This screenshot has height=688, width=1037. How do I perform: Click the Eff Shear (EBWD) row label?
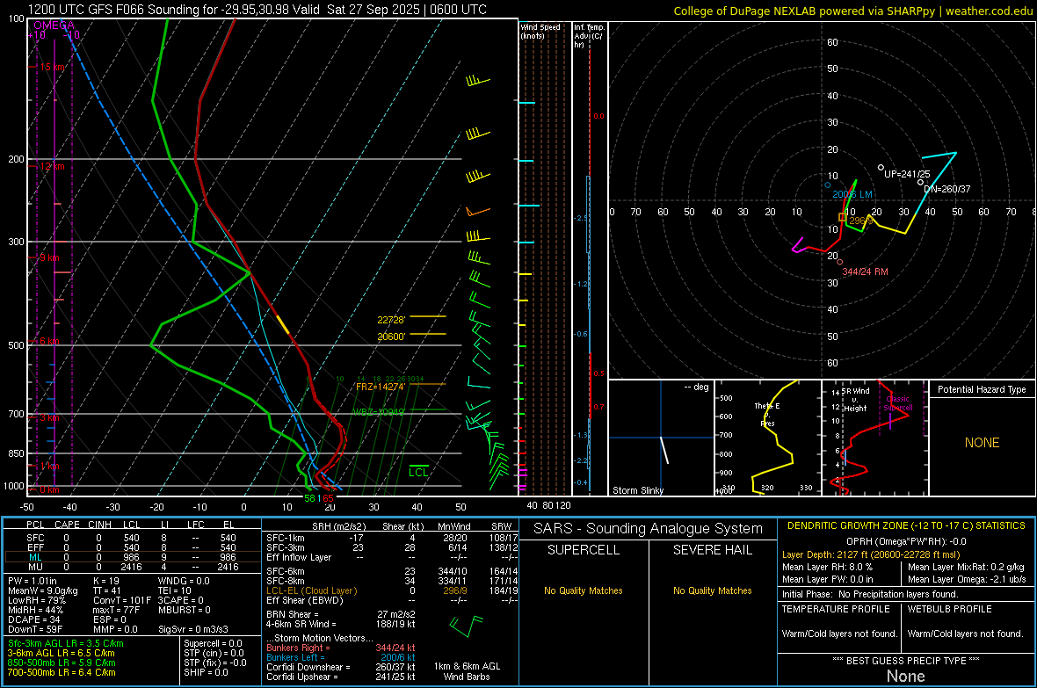click(304, 600)
